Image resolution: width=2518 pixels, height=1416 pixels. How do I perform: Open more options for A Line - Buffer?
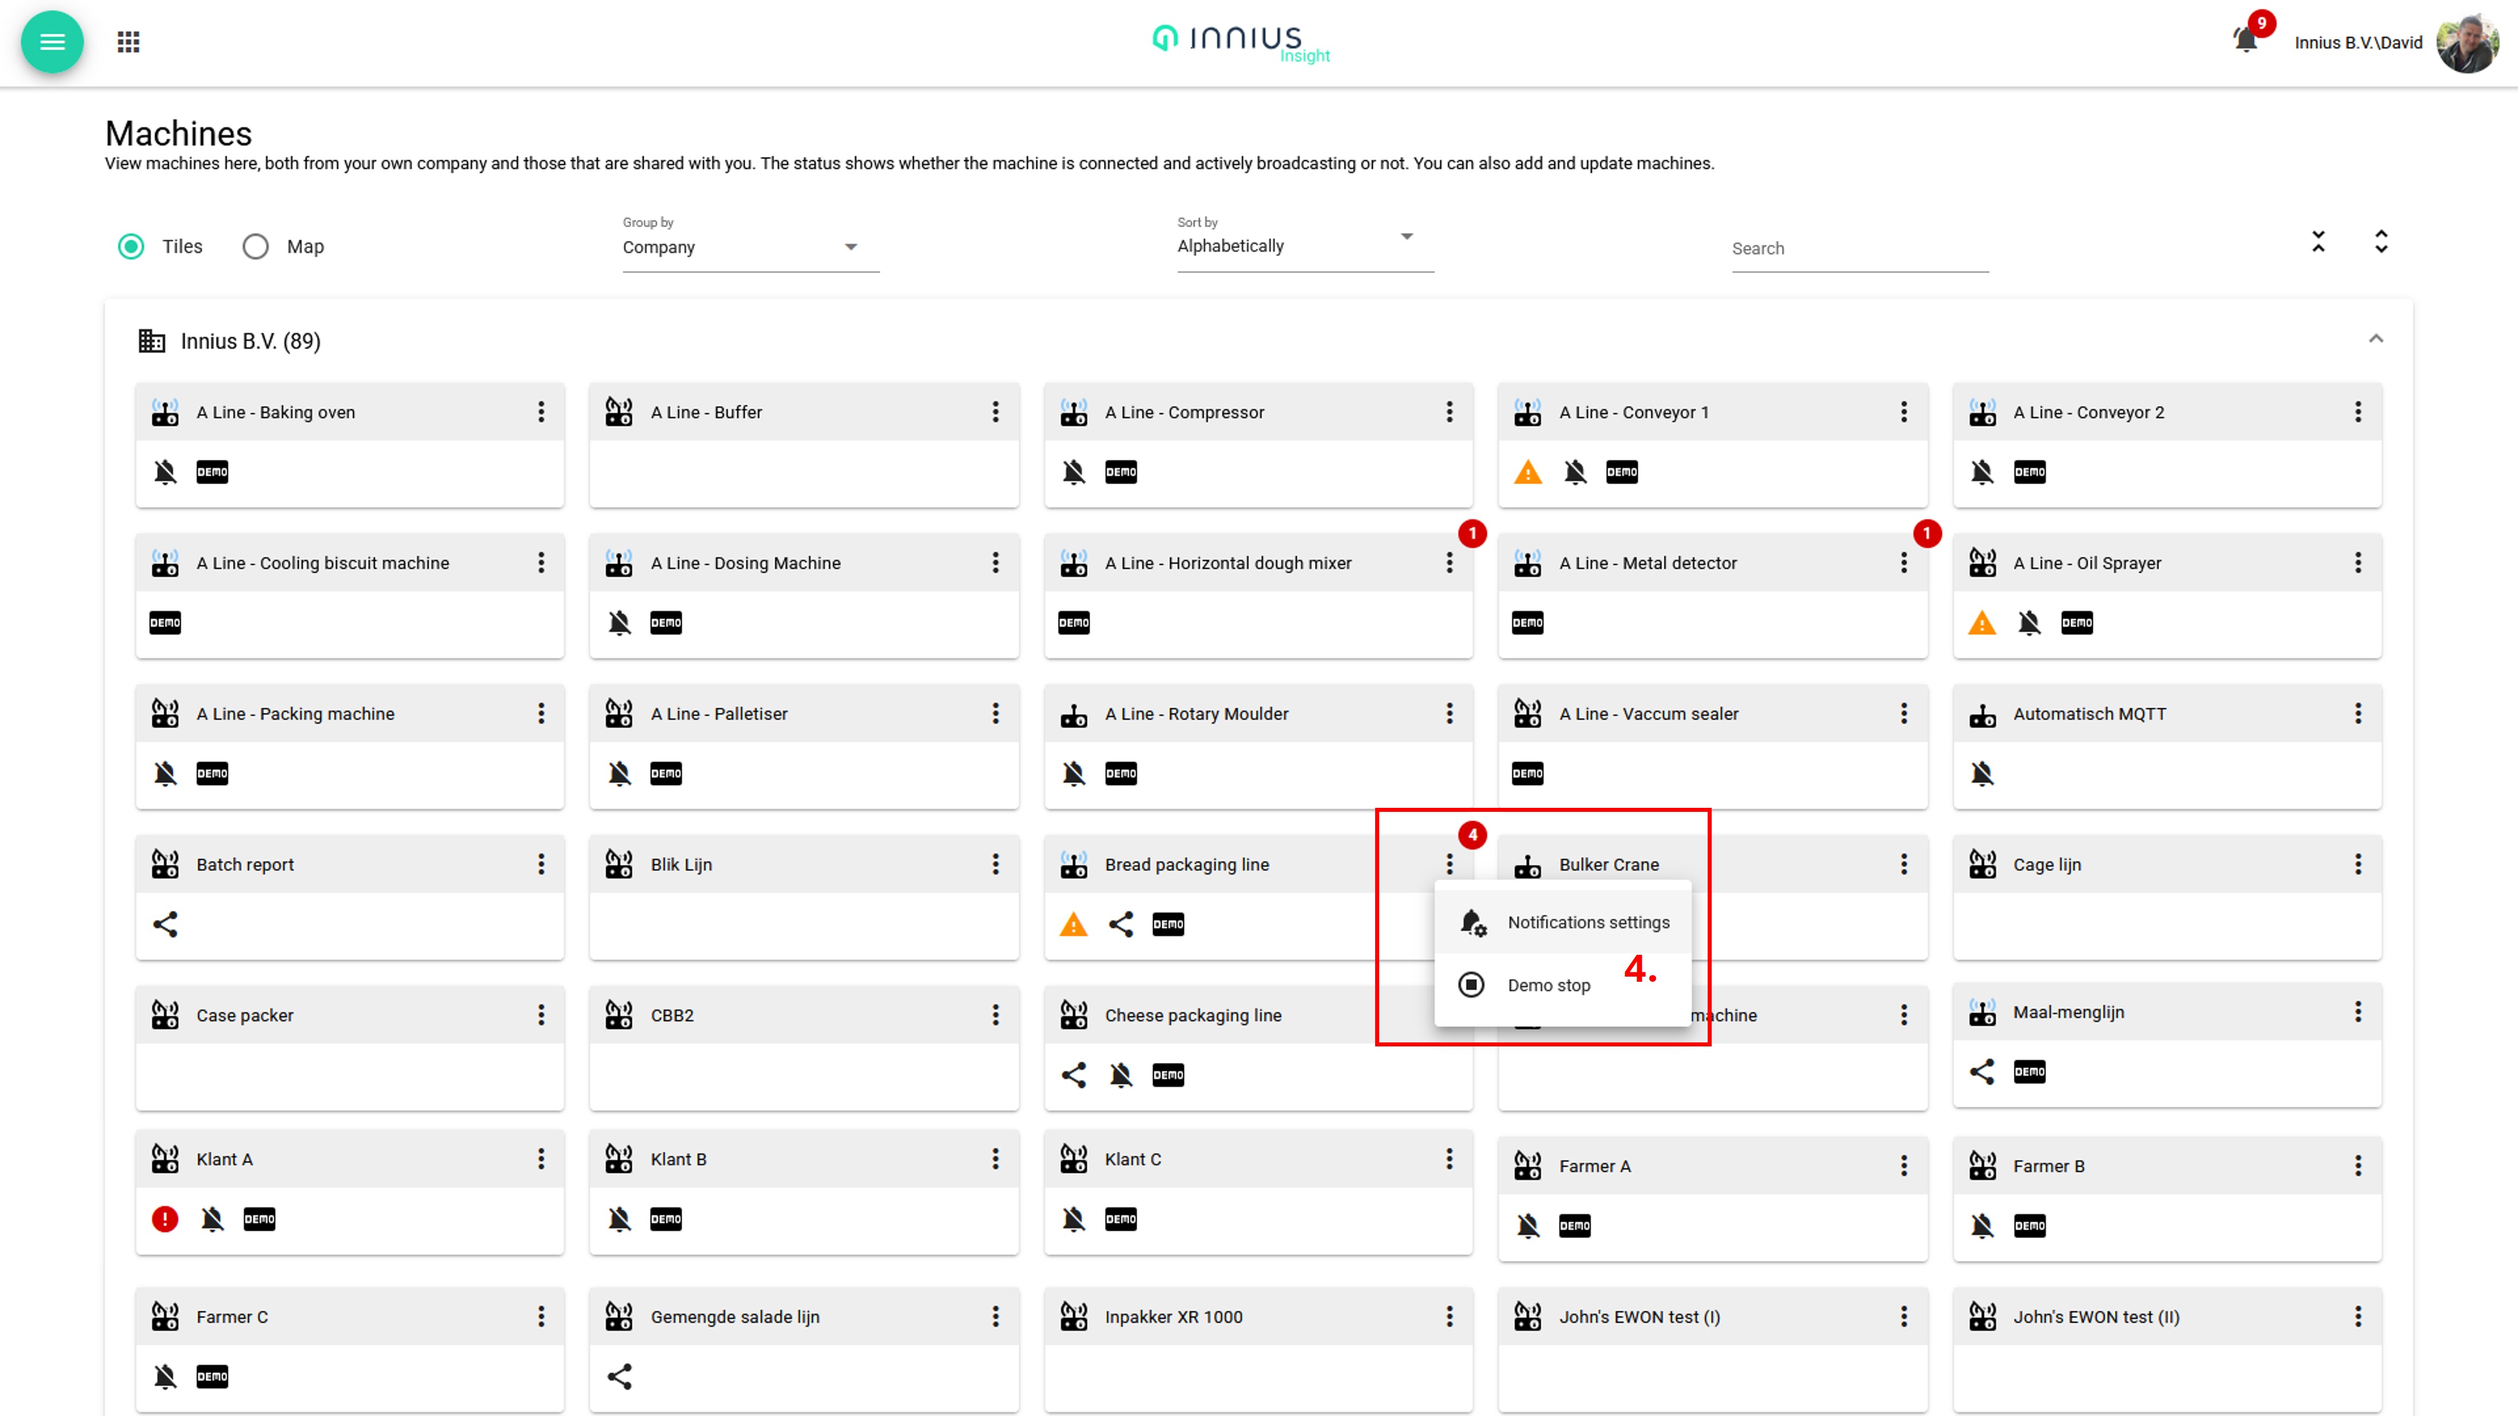[x=995, y=412]
